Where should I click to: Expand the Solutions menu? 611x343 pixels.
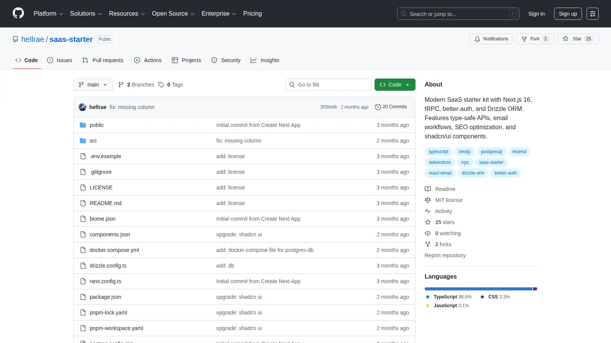pyautogui.click(x=86, y=14)
